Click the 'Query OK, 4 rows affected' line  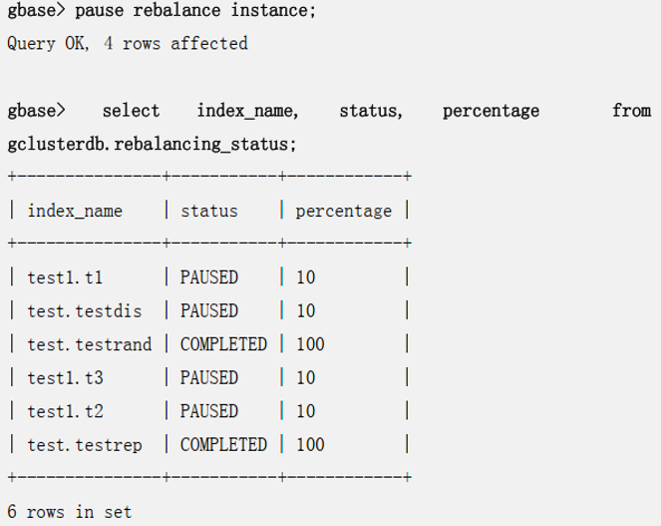[127, 44]
